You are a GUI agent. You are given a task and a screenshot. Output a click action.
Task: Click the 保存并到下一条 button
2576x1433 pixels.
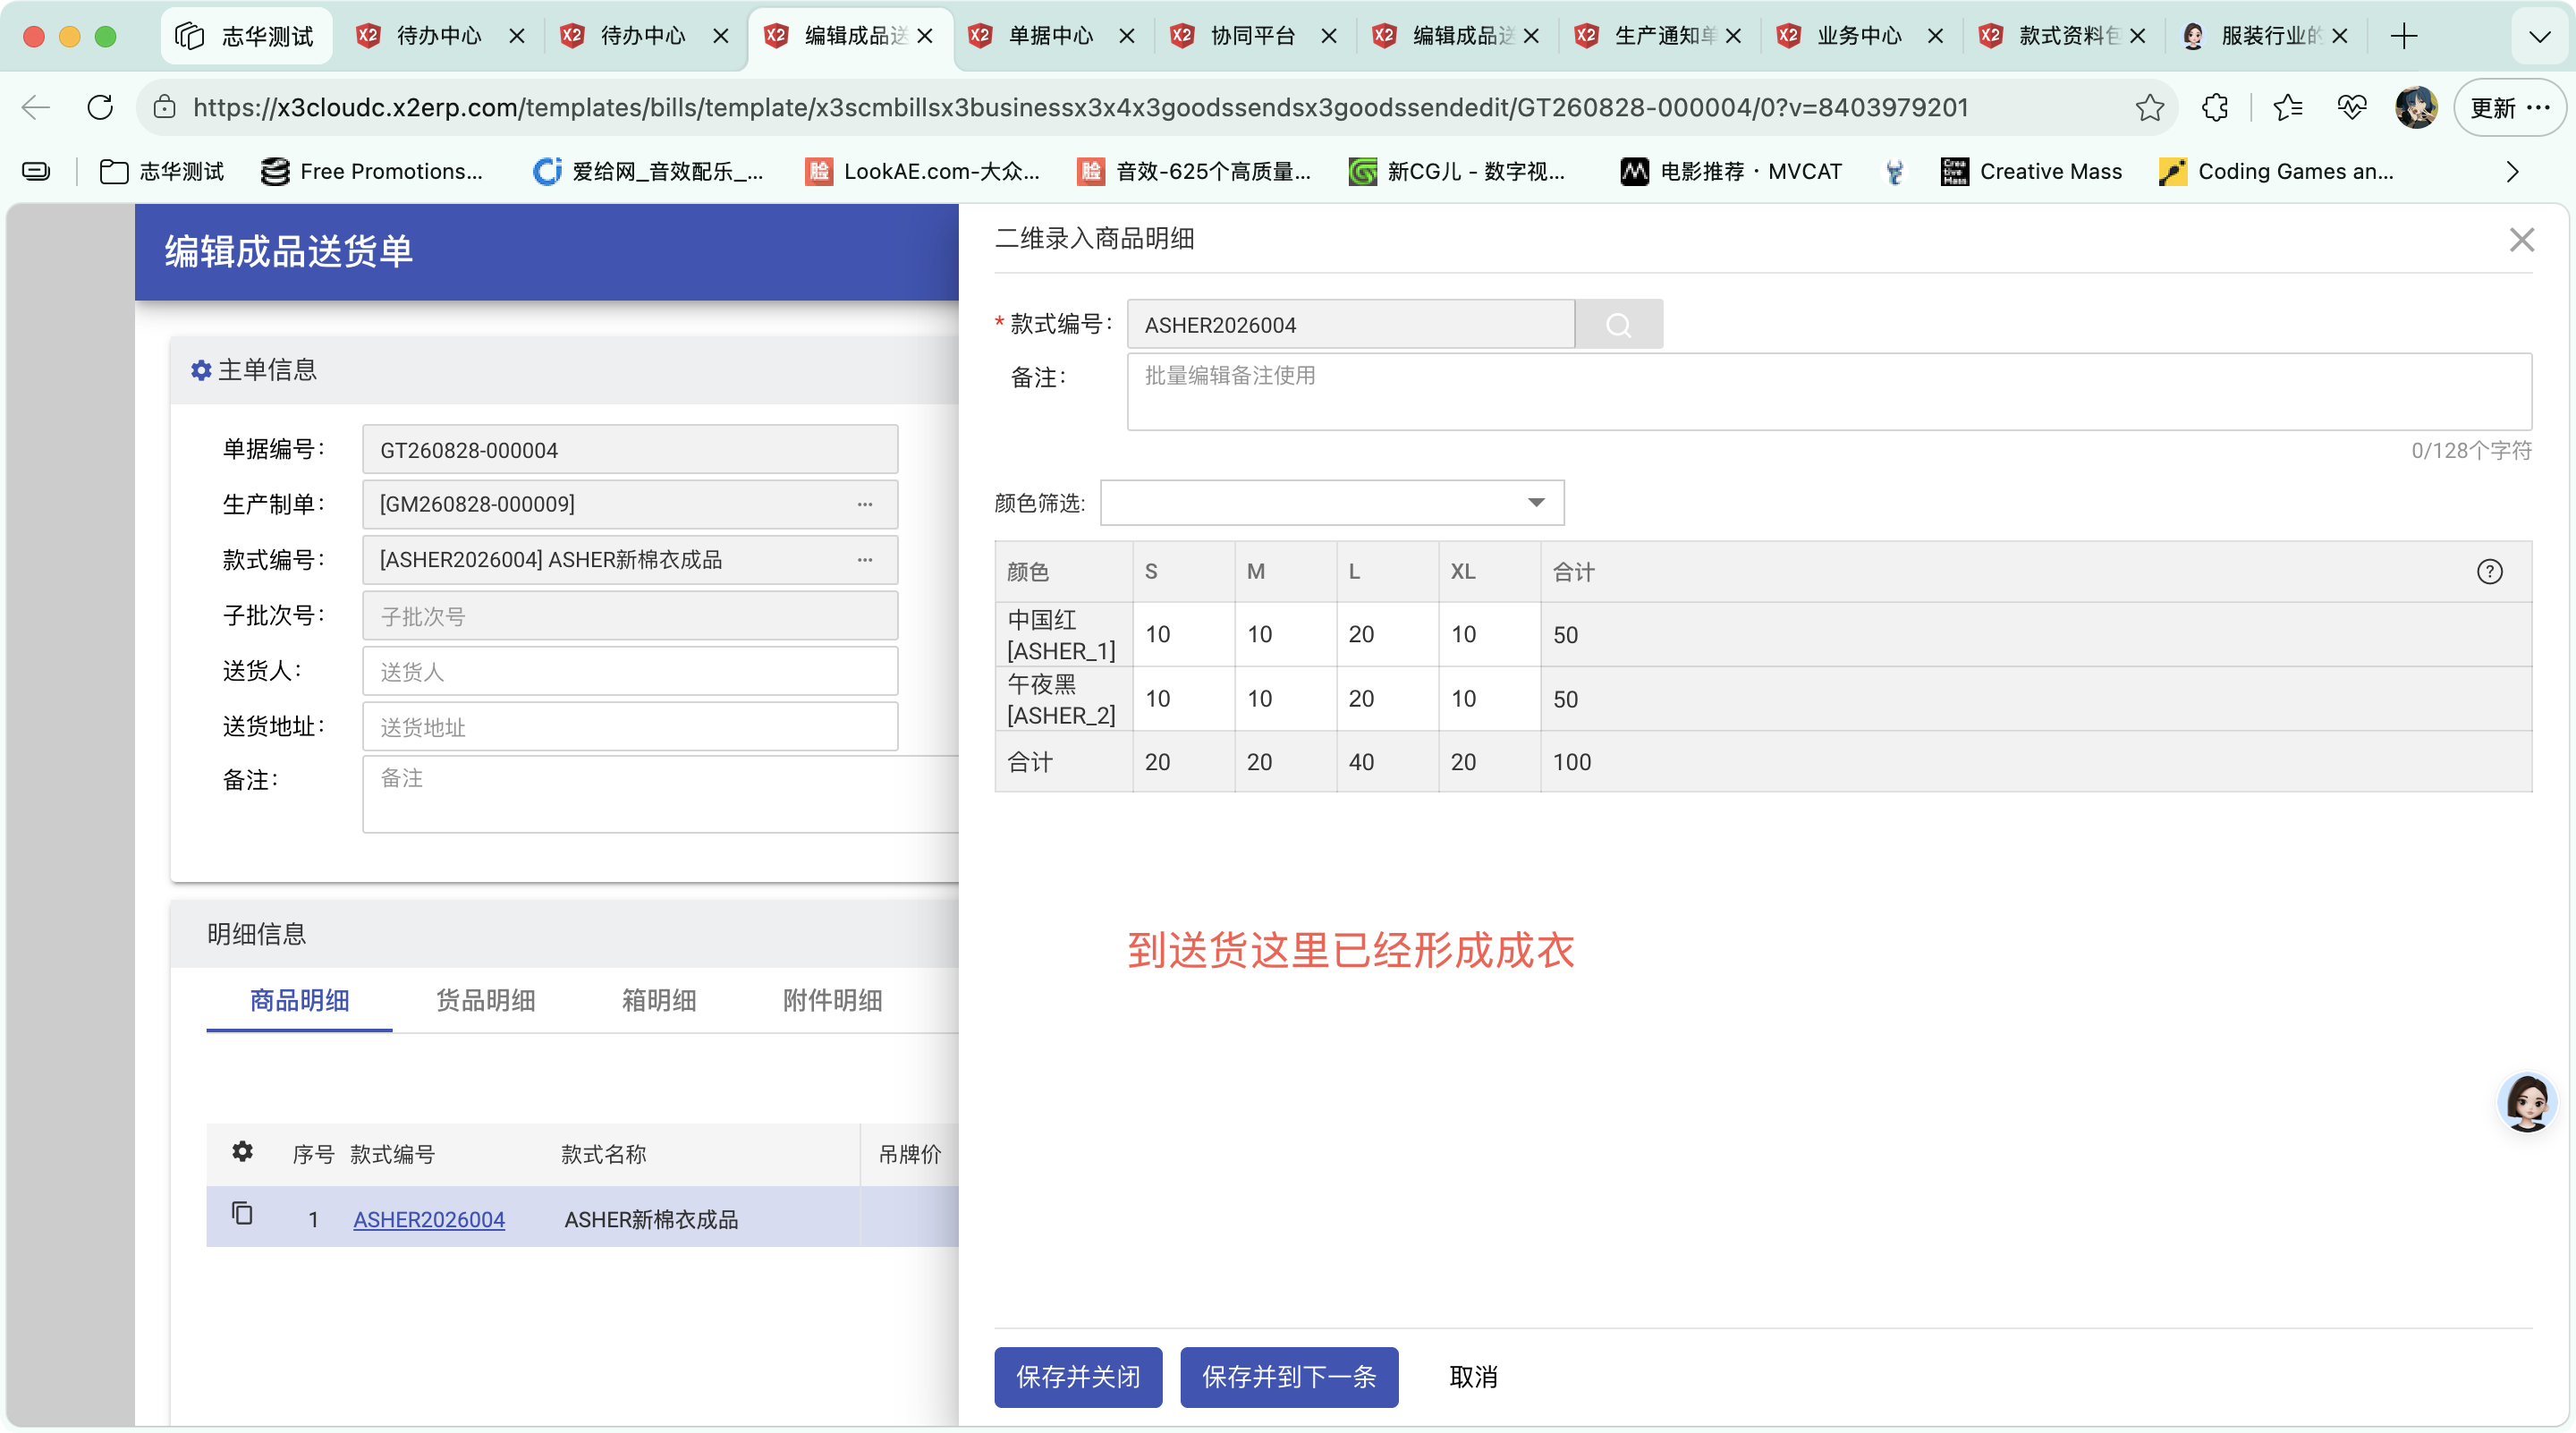(x=1289, y=1376)
